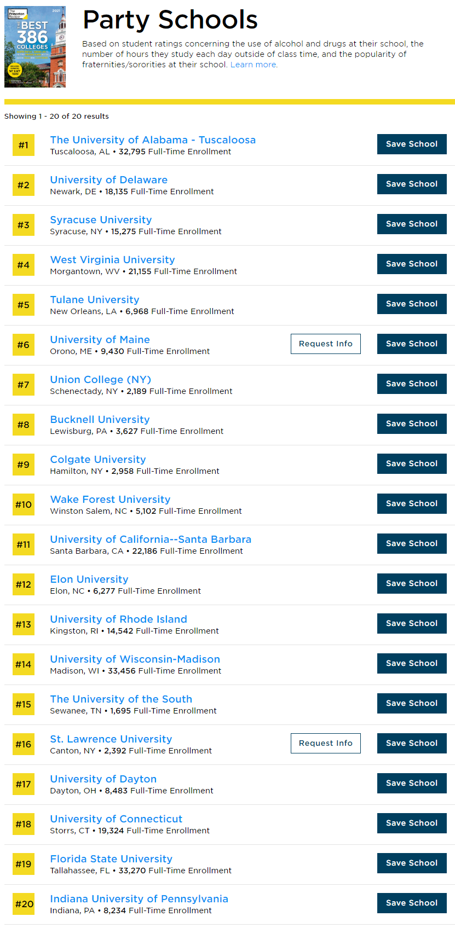Save Tulane University
The width and height of the screenshot is (455, 928).
tap(412, 304)
